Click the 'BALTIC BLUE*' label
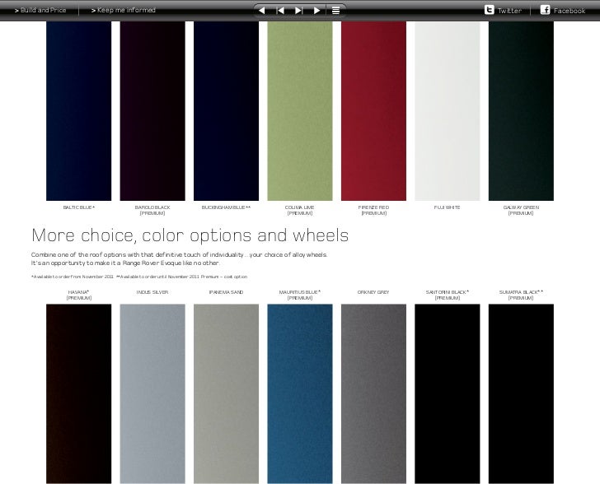 click(x=79, y=207)
